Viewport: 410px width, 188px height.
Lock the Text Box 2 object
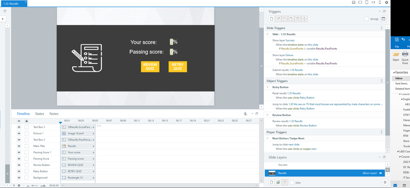27,140
